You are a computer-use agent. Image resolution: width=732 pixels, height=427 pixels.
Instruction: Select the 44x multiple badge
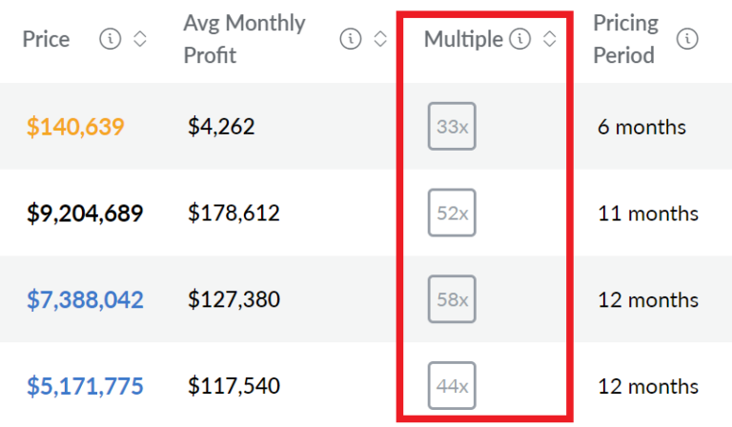(452, 386)
